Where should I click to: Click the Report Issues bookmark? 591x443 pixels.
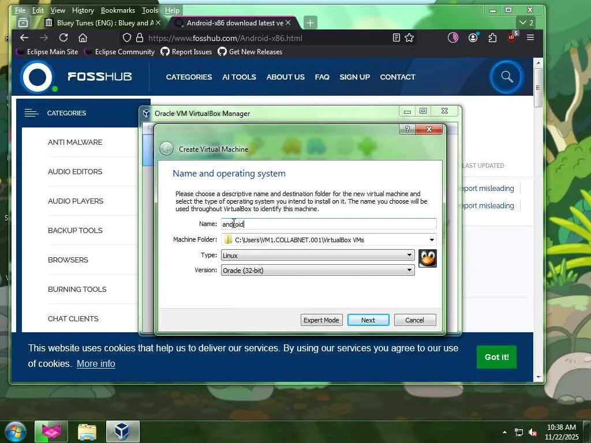pos(186,51)
